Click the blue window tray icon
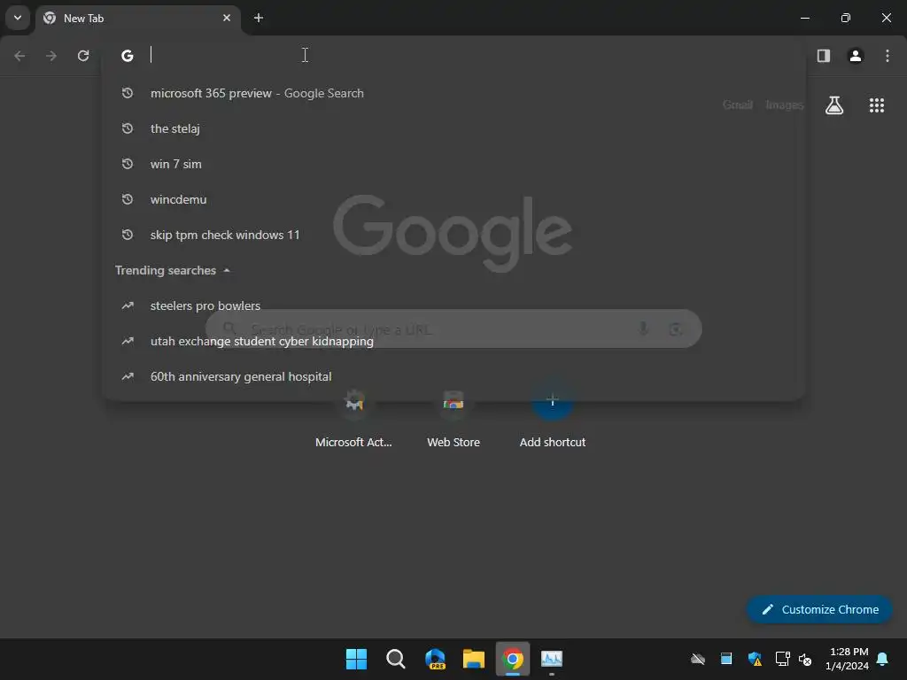This screenshot has width=907, height=680. click(x=726, y=659)
